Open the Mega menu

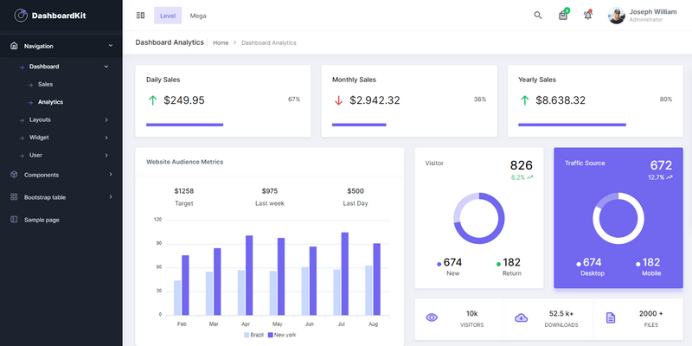pyautogui.click(x=198, y=16)
